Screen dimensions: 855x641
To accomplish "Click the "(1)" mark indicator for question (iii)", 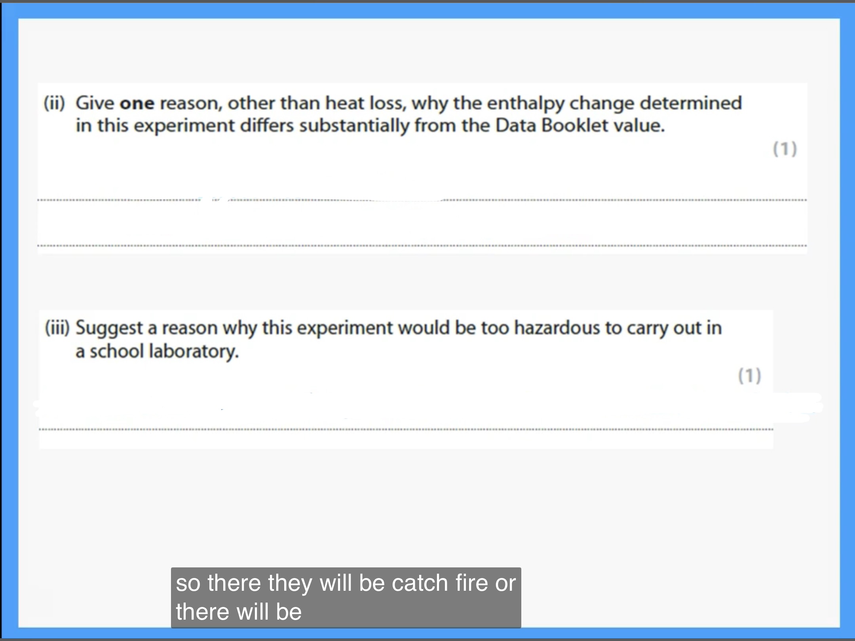I will pos(749,375).
